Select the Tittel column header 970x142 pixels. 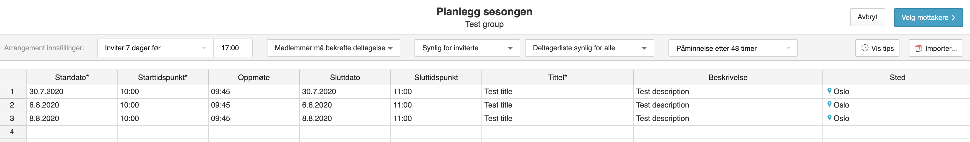coord(557,77)
